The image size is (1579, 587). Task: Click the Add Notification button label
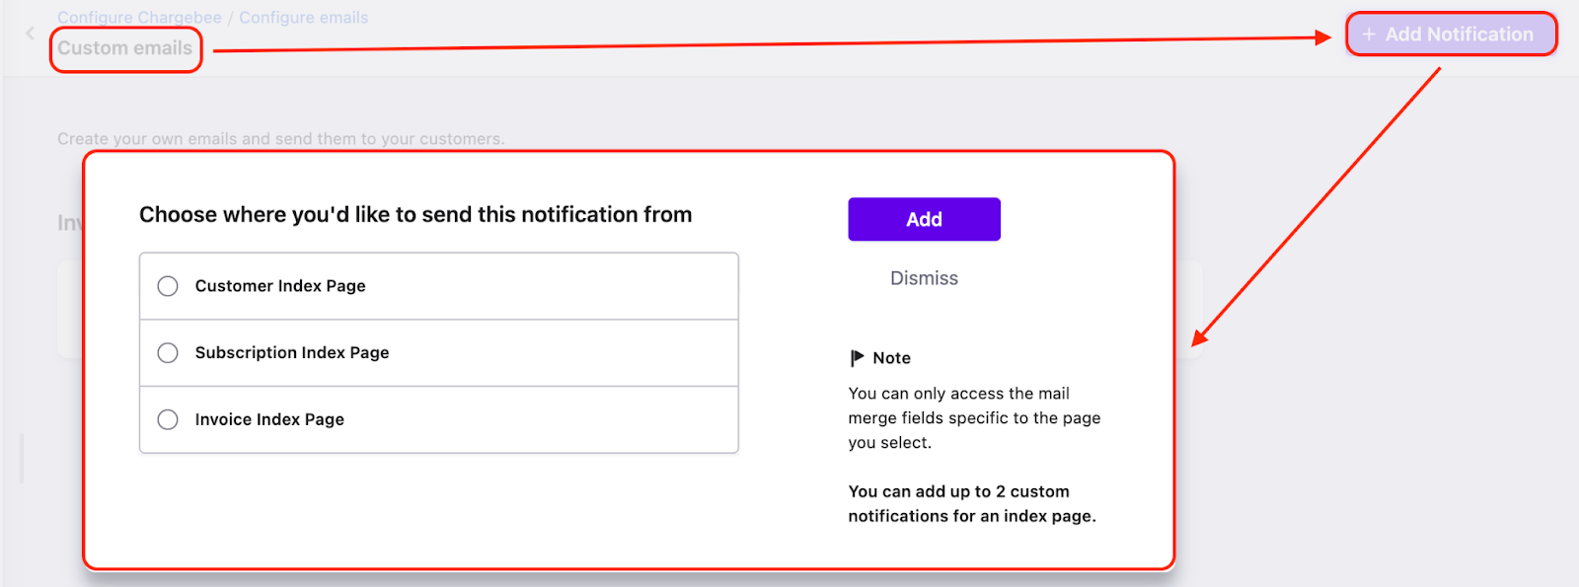1459,35
